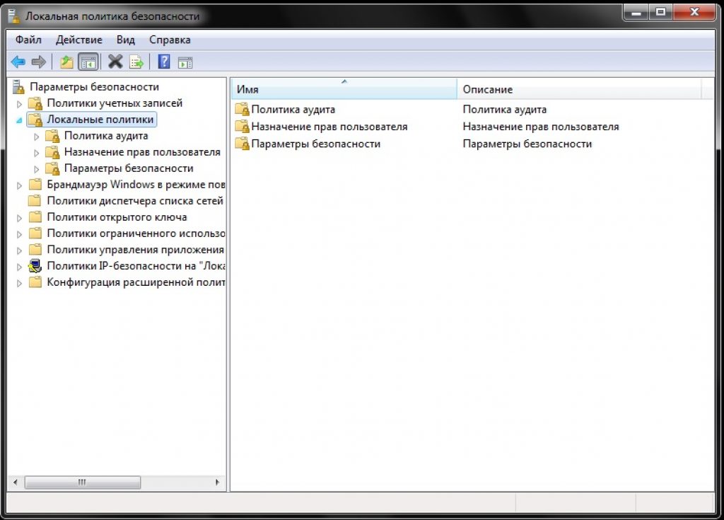This screenshot has width=724, height=520.
Task: Select Политики открытого ключа label
Action: [117, 216]
